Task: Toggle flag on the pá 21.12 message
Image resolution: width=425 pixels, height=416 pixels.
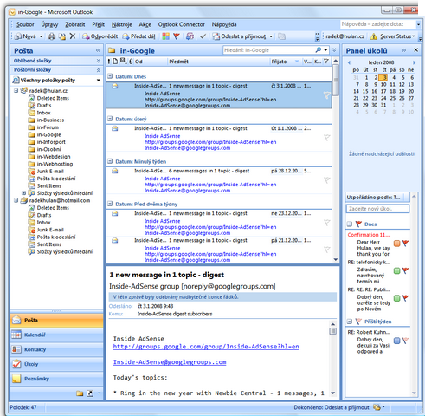Action: [326, 250]
